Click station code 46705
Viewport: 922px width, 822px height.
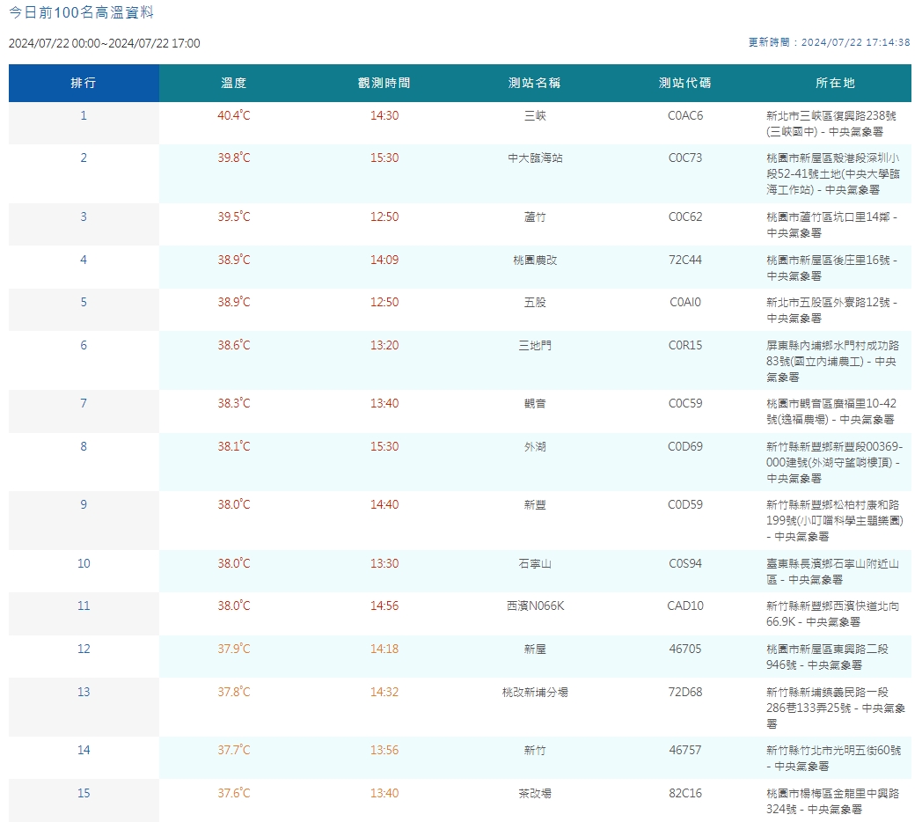[x=685, y=649]
